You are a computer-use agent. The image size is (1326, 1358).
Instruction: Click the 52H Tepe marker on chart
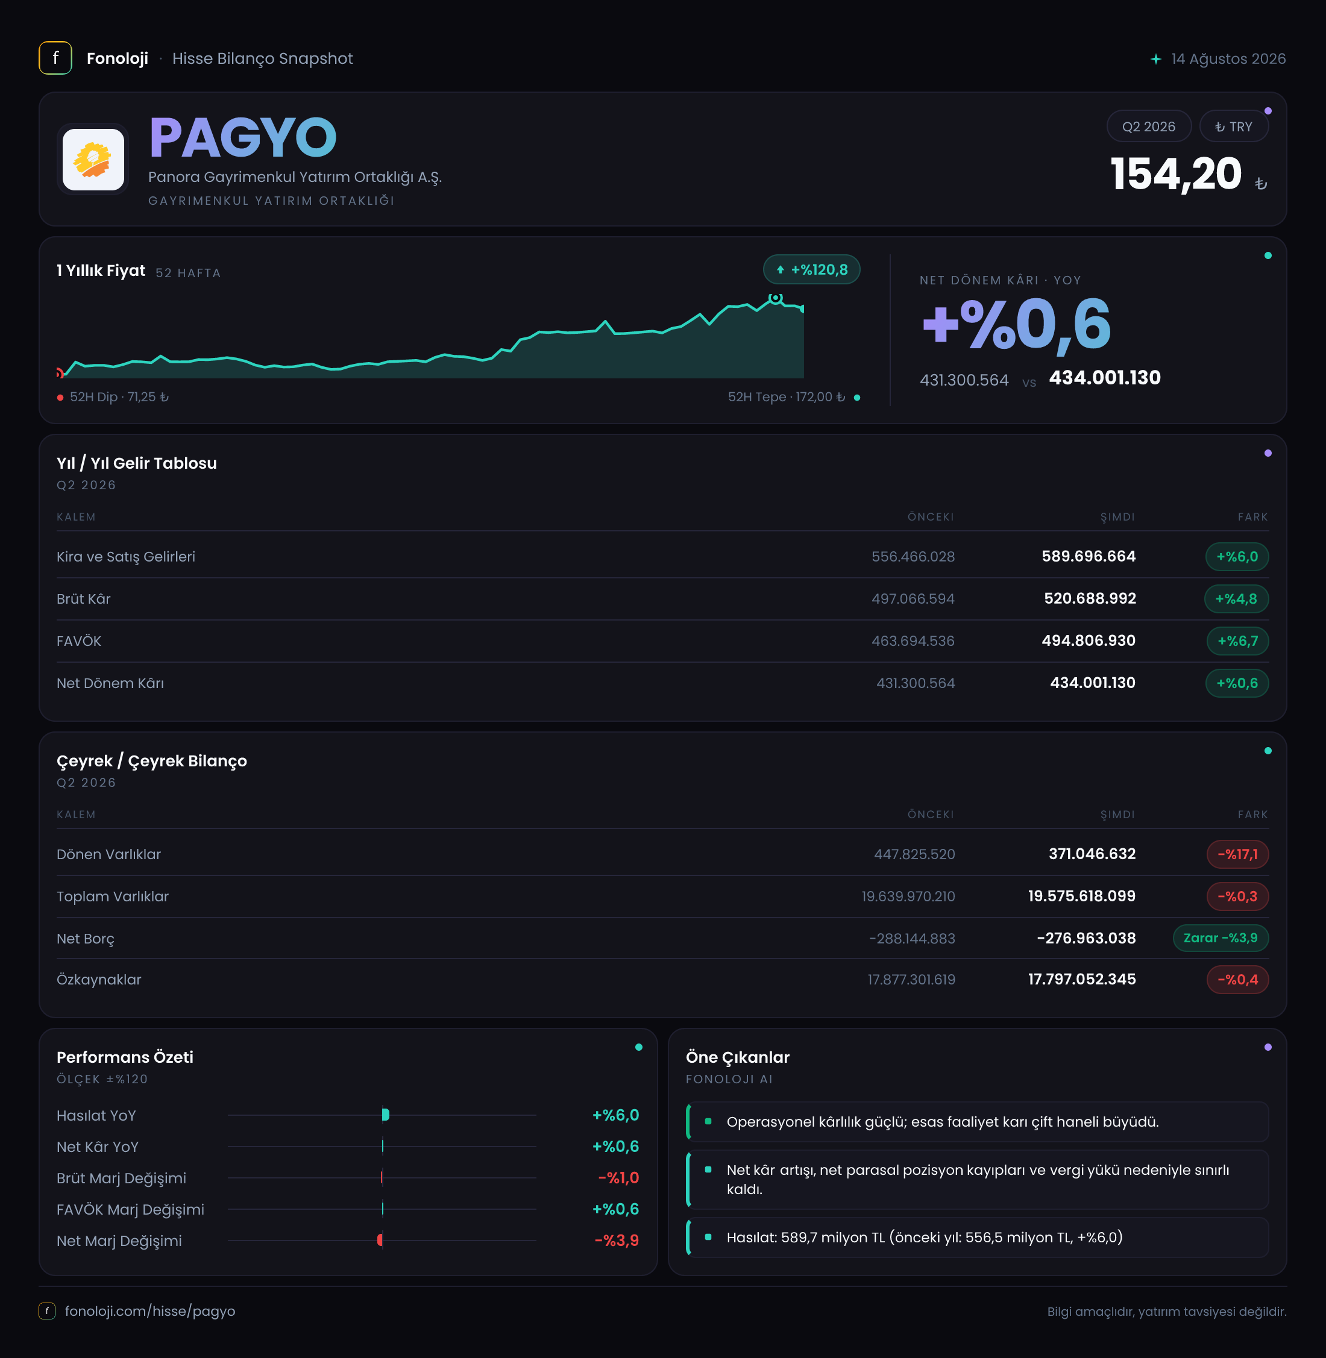775,298
